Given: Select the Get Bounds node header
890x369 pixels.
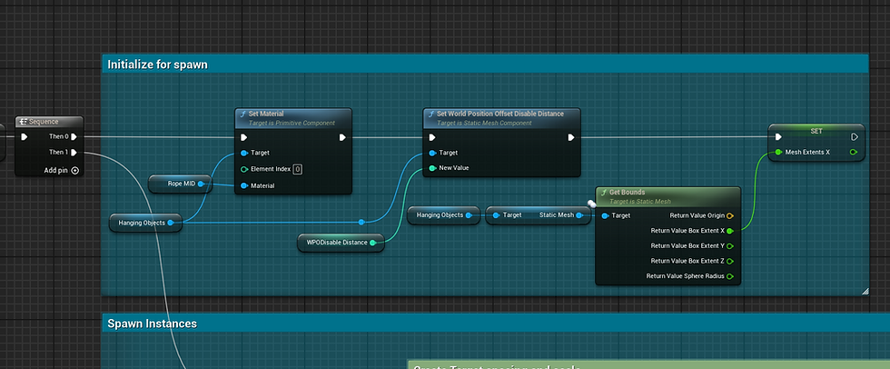Looking at the screenshot, I should coord(668,196).
